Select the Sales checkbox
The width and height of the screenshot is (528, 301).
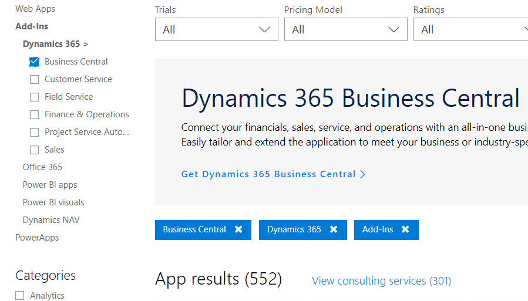pyautogui.click(x=34, y=150)
